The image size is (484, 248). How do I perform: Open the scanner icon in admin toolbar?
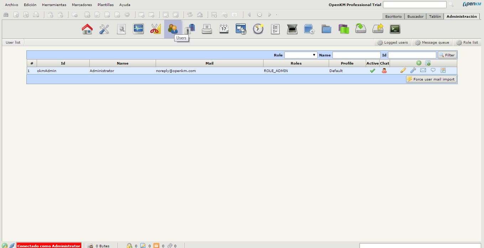pos(292,29)
